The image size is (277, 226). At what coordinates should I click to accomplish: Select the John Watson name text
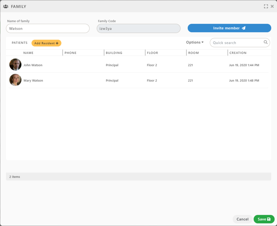point(33,65)
